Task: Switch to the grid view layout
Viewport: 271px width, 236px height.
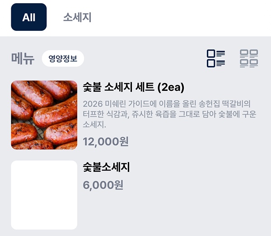Action: 249,59
